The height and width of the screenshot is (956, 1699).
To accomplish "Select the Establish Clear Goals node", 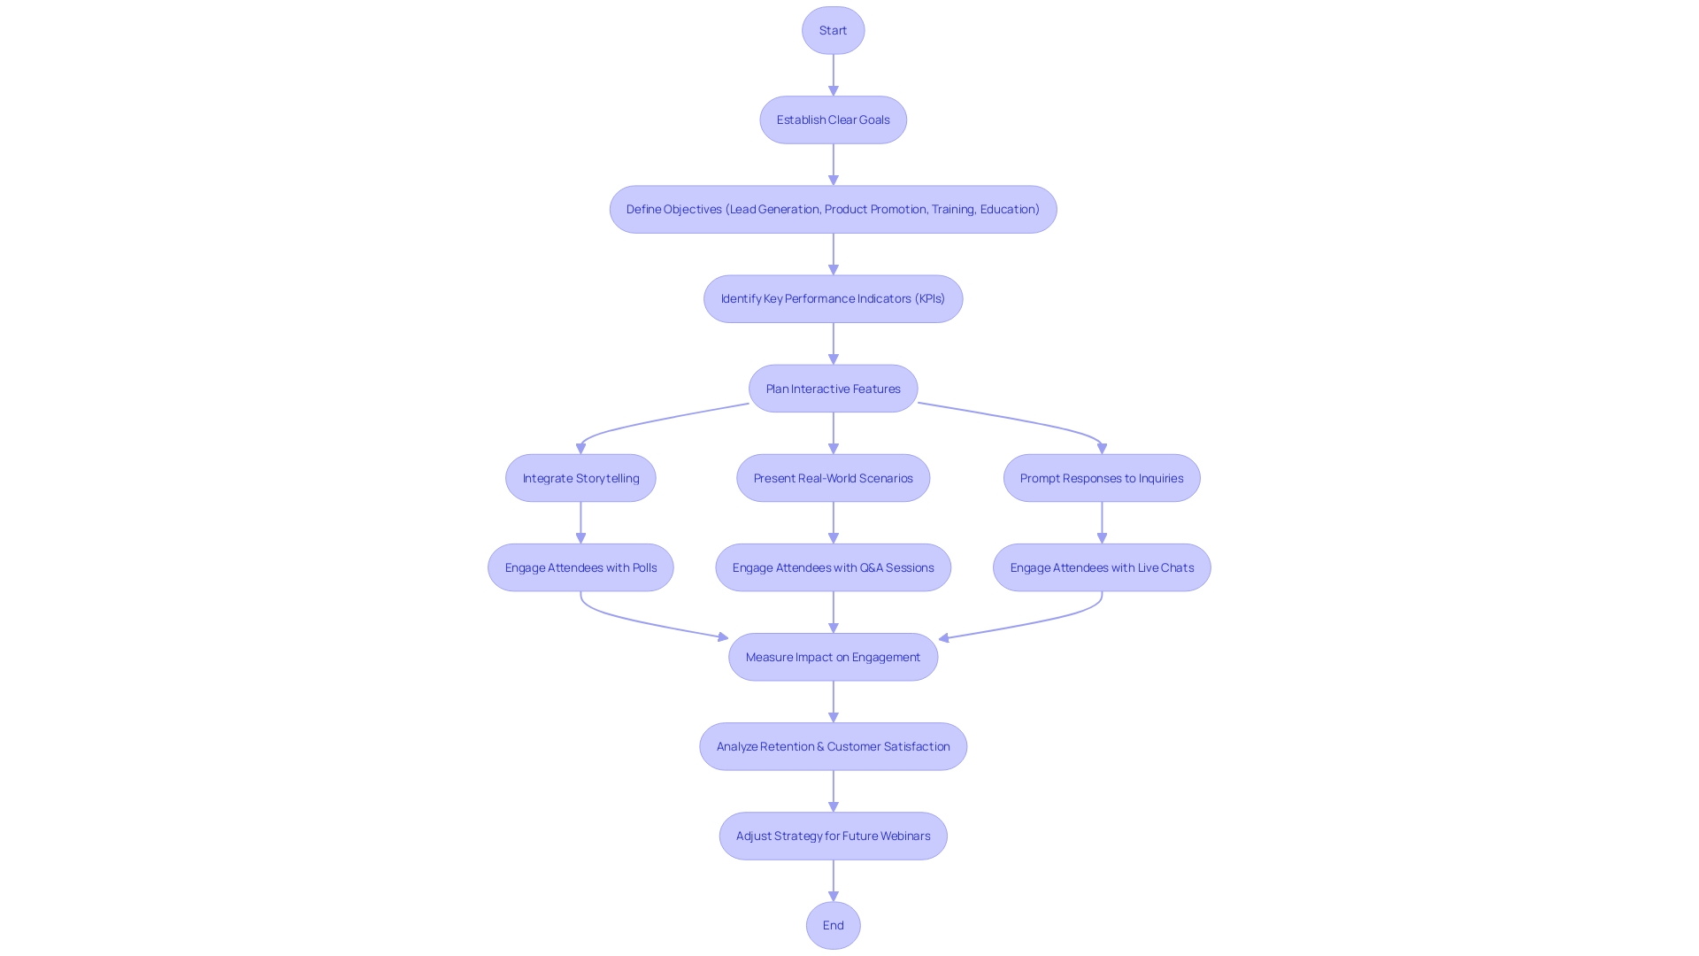I will click(x=834, y=119).
